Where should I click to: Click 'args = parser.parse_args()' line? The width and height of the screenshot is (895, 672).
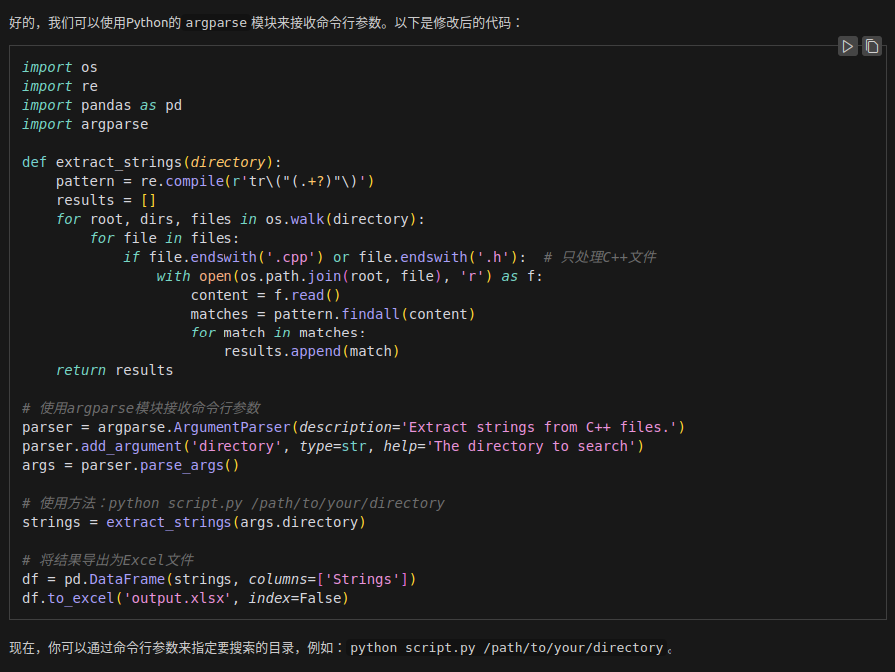point(131,465)
